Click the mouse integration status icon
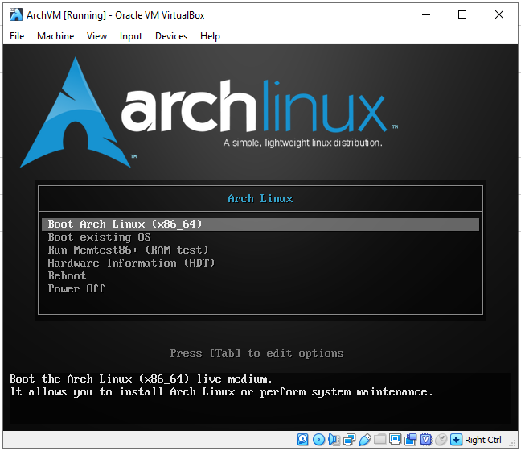521x451 pixels. click(x=441, y=440)
